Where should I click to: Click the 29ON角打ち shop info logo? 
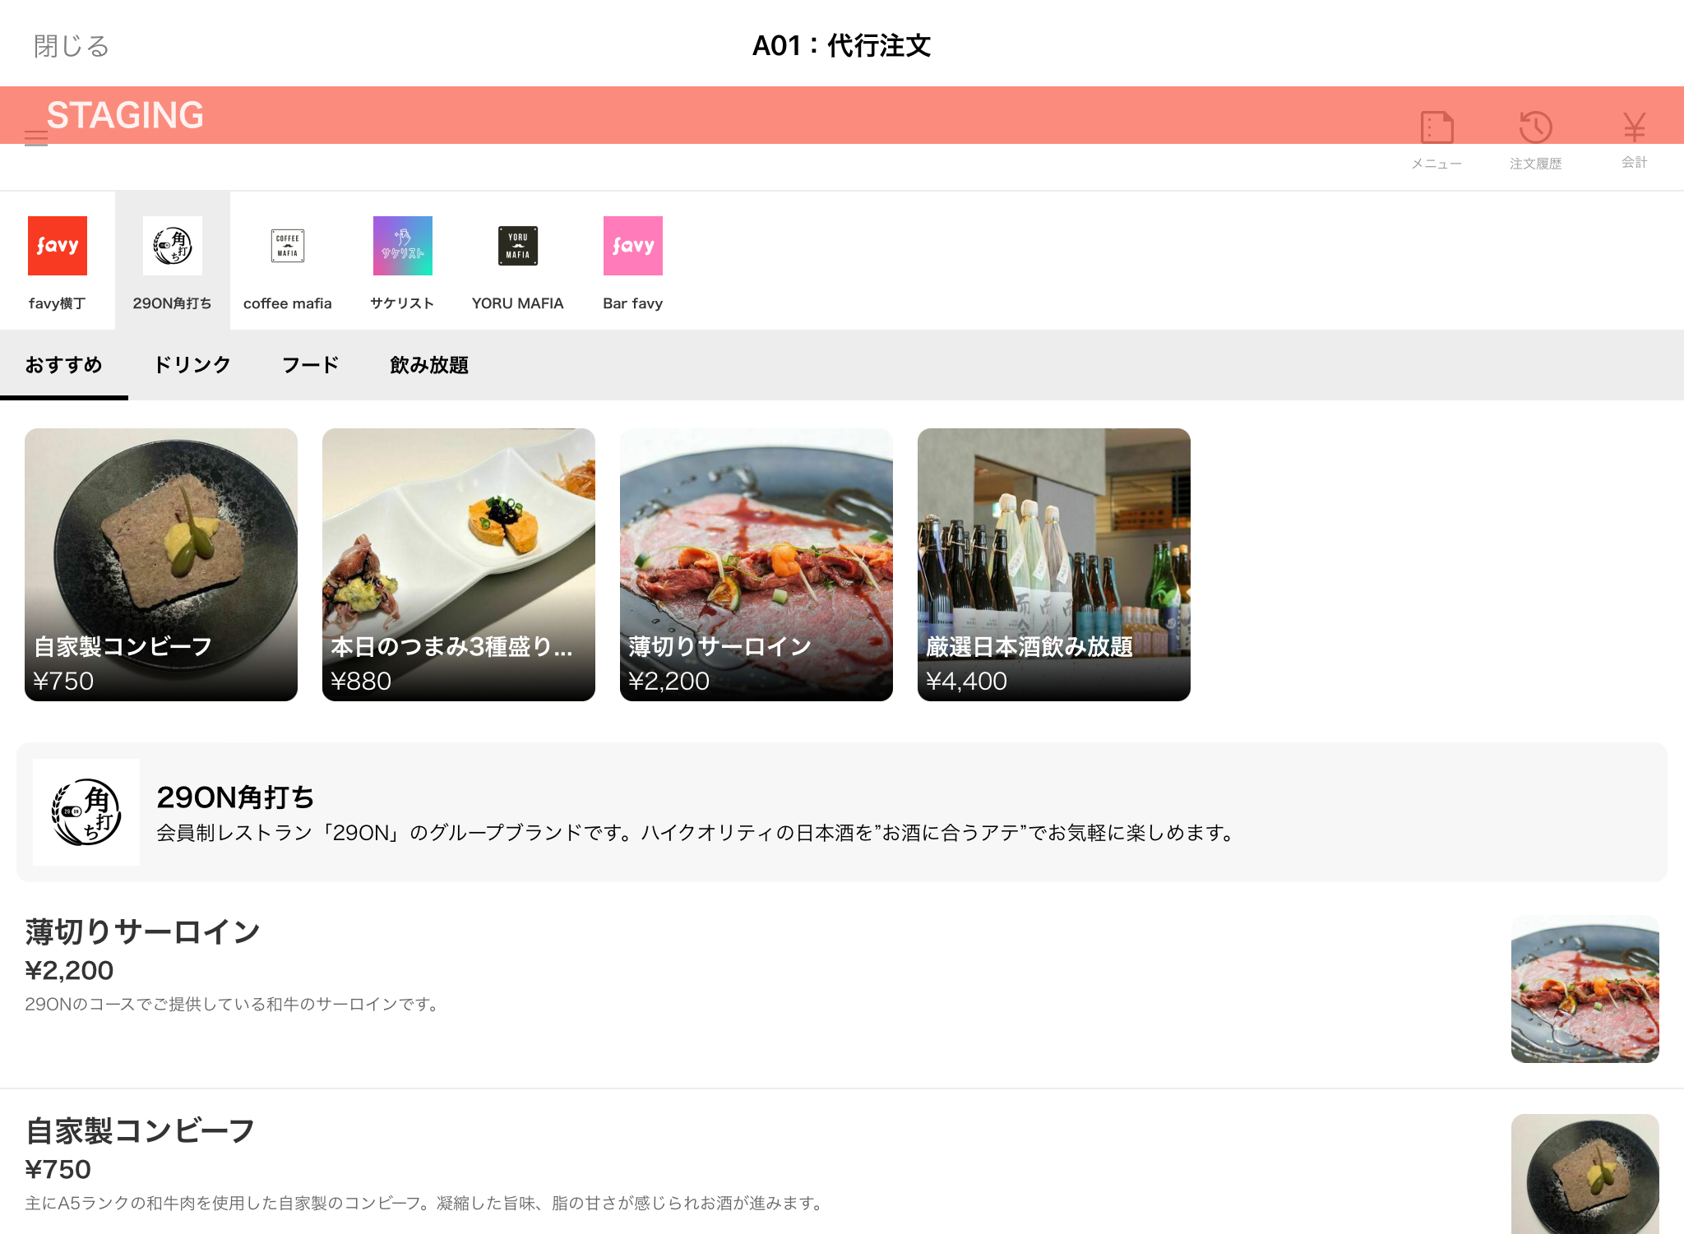coord(86,812)
